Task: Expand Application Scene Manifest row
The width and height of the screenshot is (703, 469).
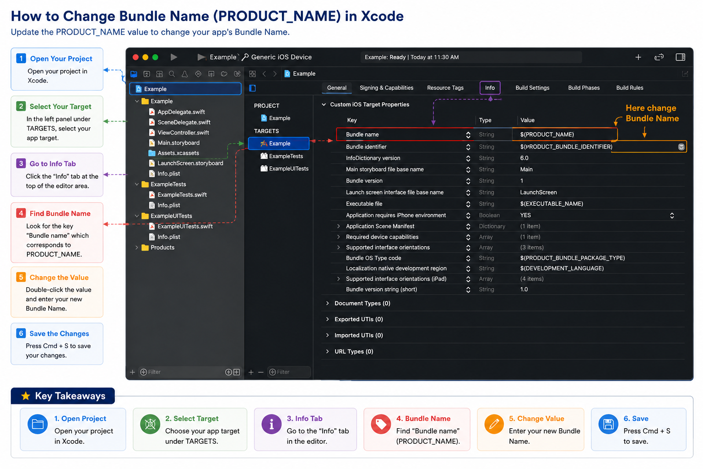Action: click(x=339, y=226)
